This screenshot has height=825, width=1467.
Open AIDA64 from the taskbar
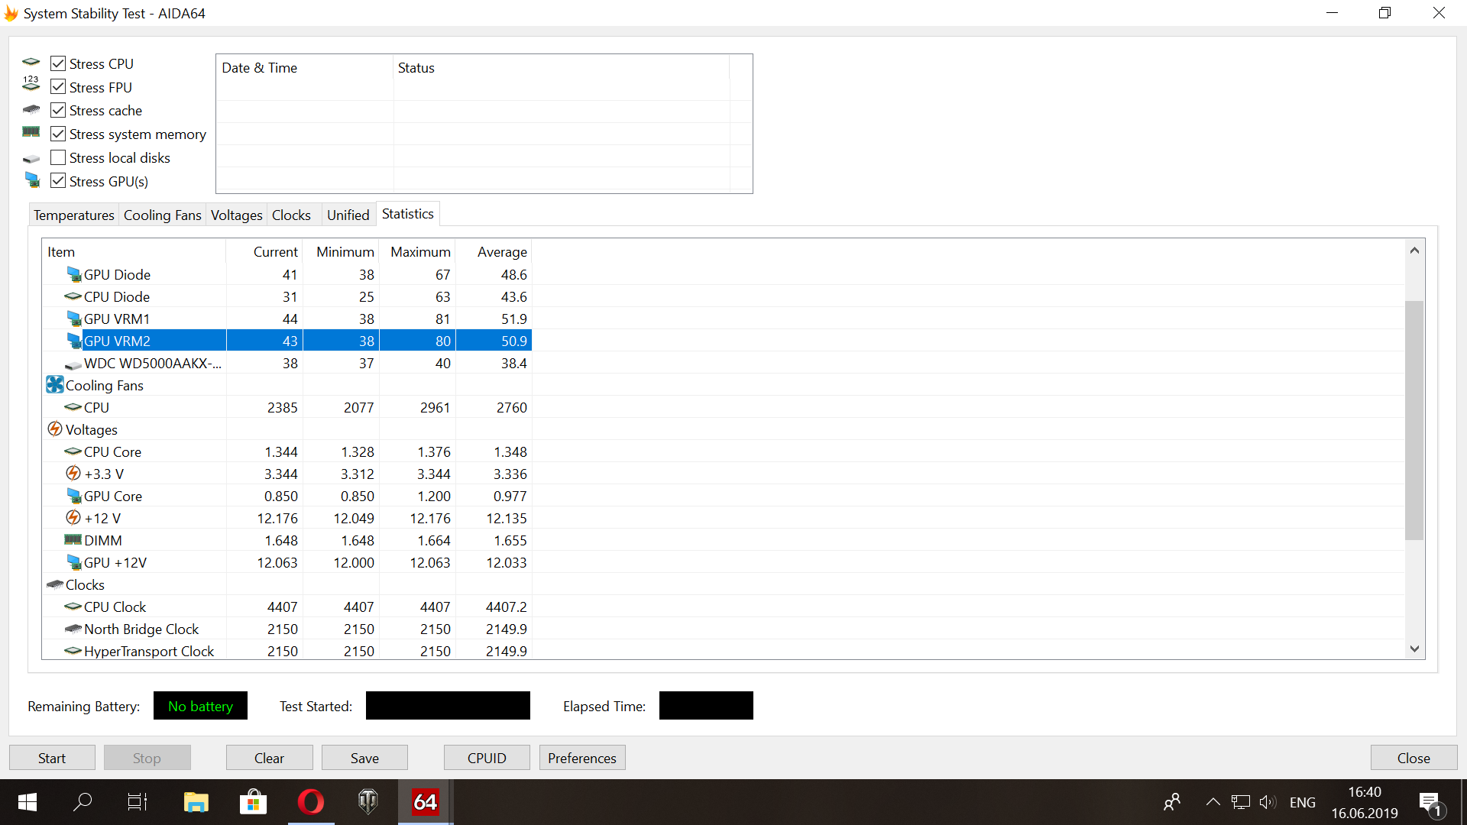tap(425, 801)
